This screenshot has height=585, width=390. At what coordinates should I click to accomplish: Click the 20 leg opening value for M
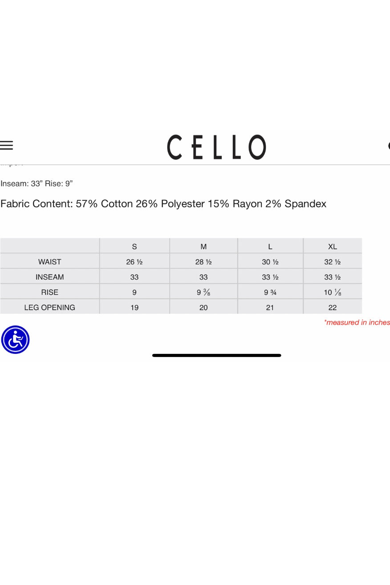(203, 307)
